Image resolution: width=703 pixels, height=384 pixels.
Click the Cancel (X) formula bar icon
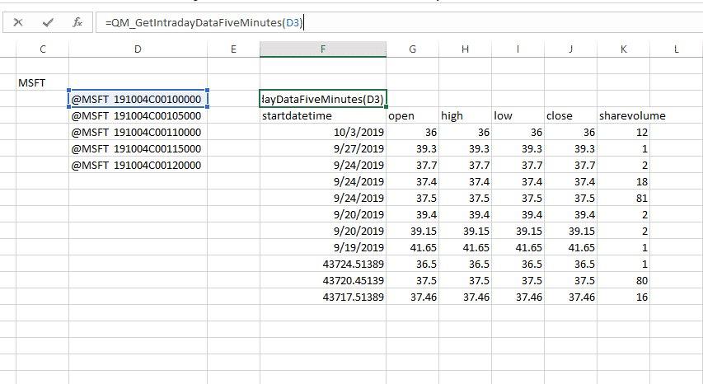[x=18, y=23]
